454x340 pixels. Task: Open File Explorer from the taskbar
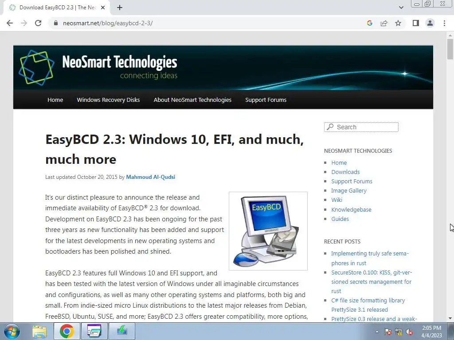click(x=39, y=331)
